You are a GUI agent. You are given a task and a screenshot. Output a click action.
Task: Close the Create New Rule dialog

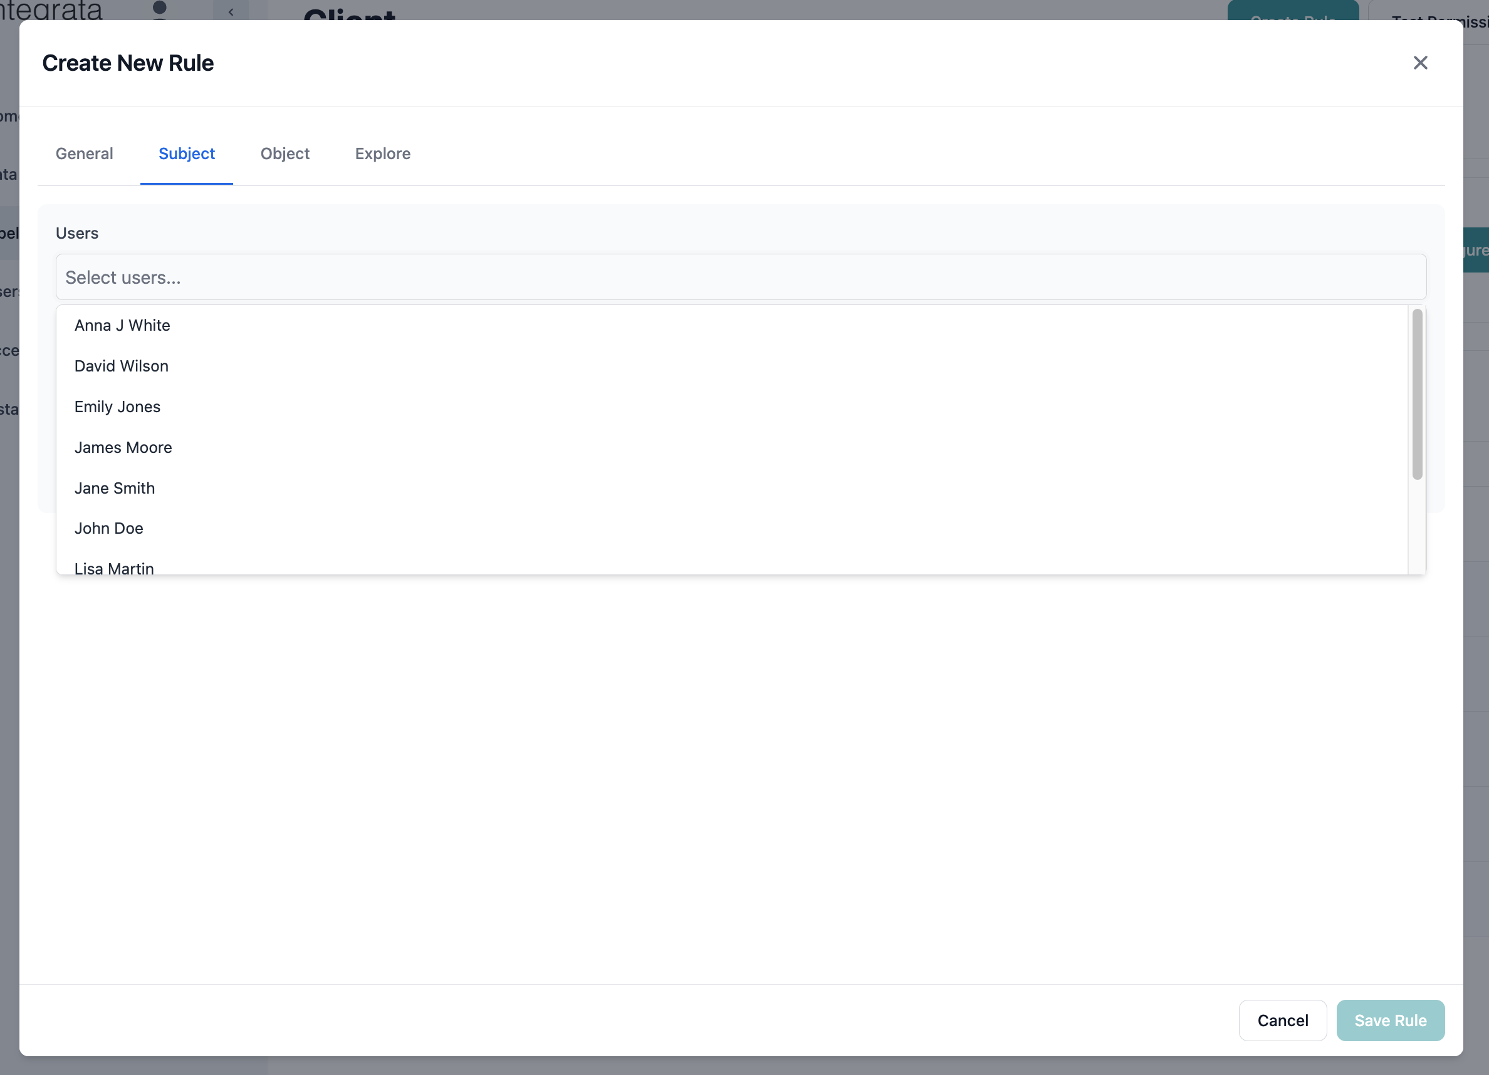1421,63
